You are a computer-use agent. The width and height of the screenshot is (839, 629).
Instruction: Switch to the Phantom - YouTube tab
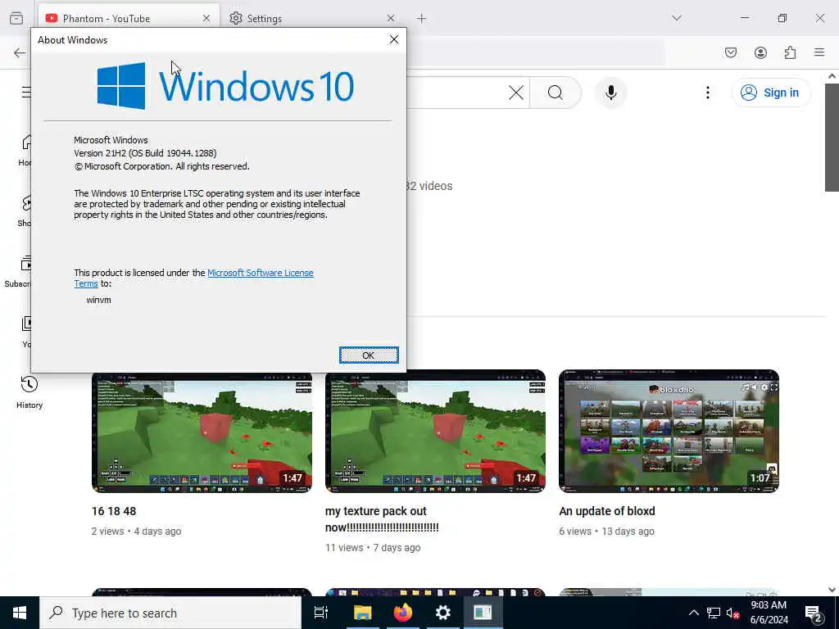coord(127,19)
